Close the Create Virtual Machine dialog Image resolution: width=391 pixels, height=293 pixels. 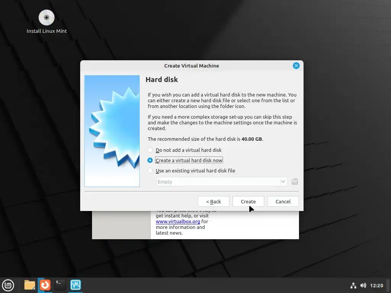[296, 66]
